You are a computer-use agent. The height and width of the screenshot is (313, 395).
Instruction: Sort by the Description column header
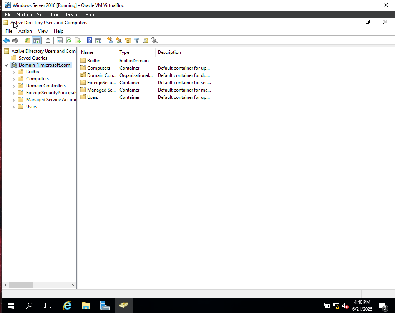tap(184, 52)
